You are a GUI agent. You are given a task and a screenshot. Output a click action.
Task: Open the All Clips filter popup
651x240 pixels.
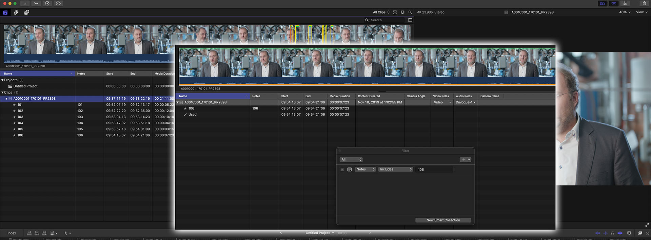381,12
